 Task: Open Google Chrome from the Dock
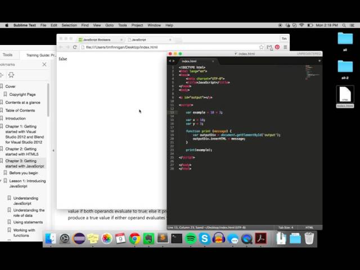[135, 238]
